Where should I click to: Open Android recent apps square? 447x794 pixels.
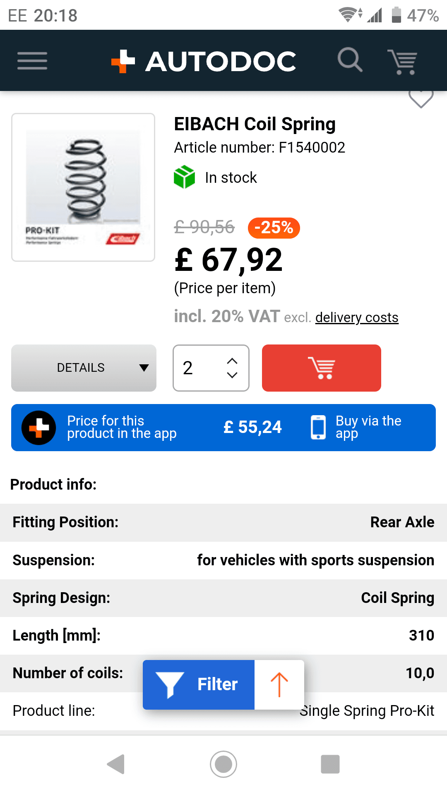330,764
